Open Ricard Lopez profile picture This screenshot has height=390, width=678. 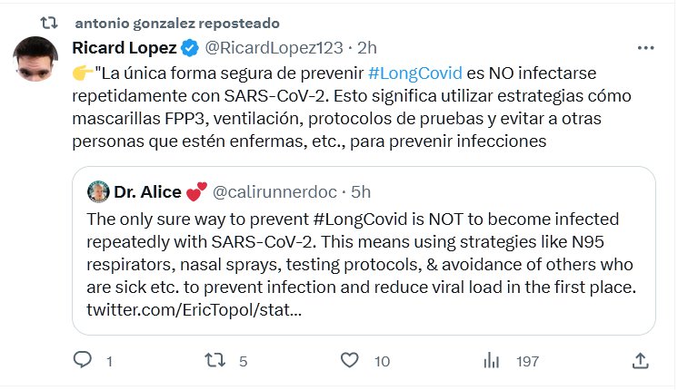[35, 59]
